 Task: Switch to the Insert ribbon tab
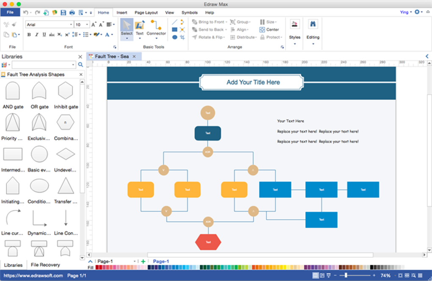(122, 12)
